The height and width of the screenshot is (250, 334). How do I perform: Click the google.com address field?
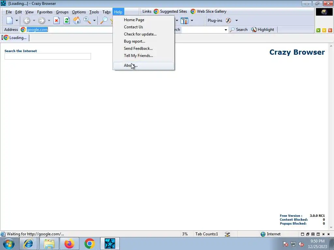tap(66, 30)
